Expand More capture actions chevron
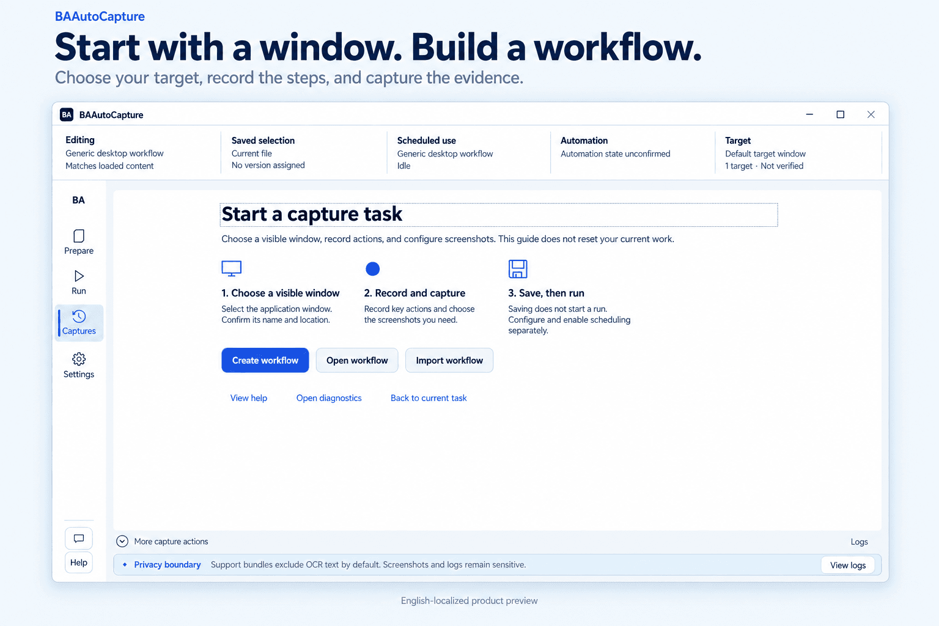Image resolution: width=939 pixels, height=626 pixels. (x=122, y=542)
